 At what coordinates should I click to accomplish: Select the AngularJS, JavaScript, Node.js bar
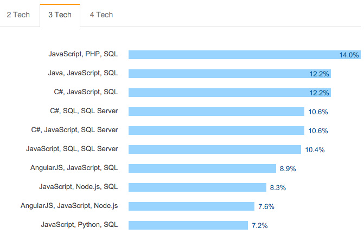191,206
